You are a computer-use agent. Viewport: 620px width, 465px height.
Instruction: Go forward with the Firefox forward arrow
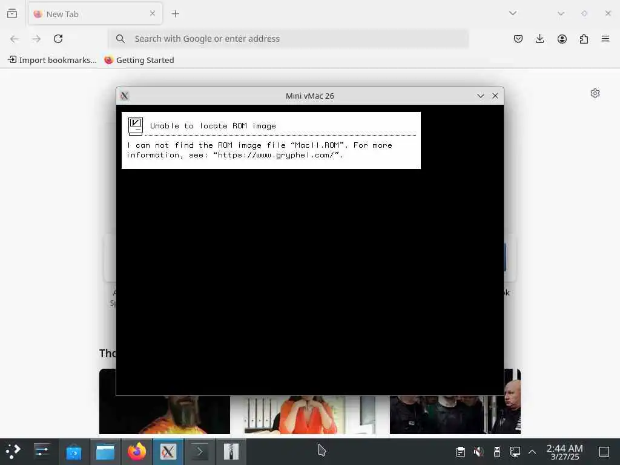[x=36, y=39]
